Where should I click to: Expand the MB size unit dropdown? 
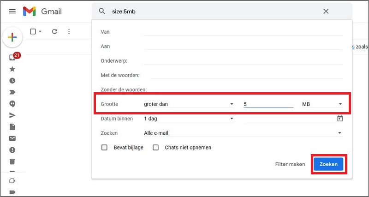pyautogui.click(x=322, y=104)
